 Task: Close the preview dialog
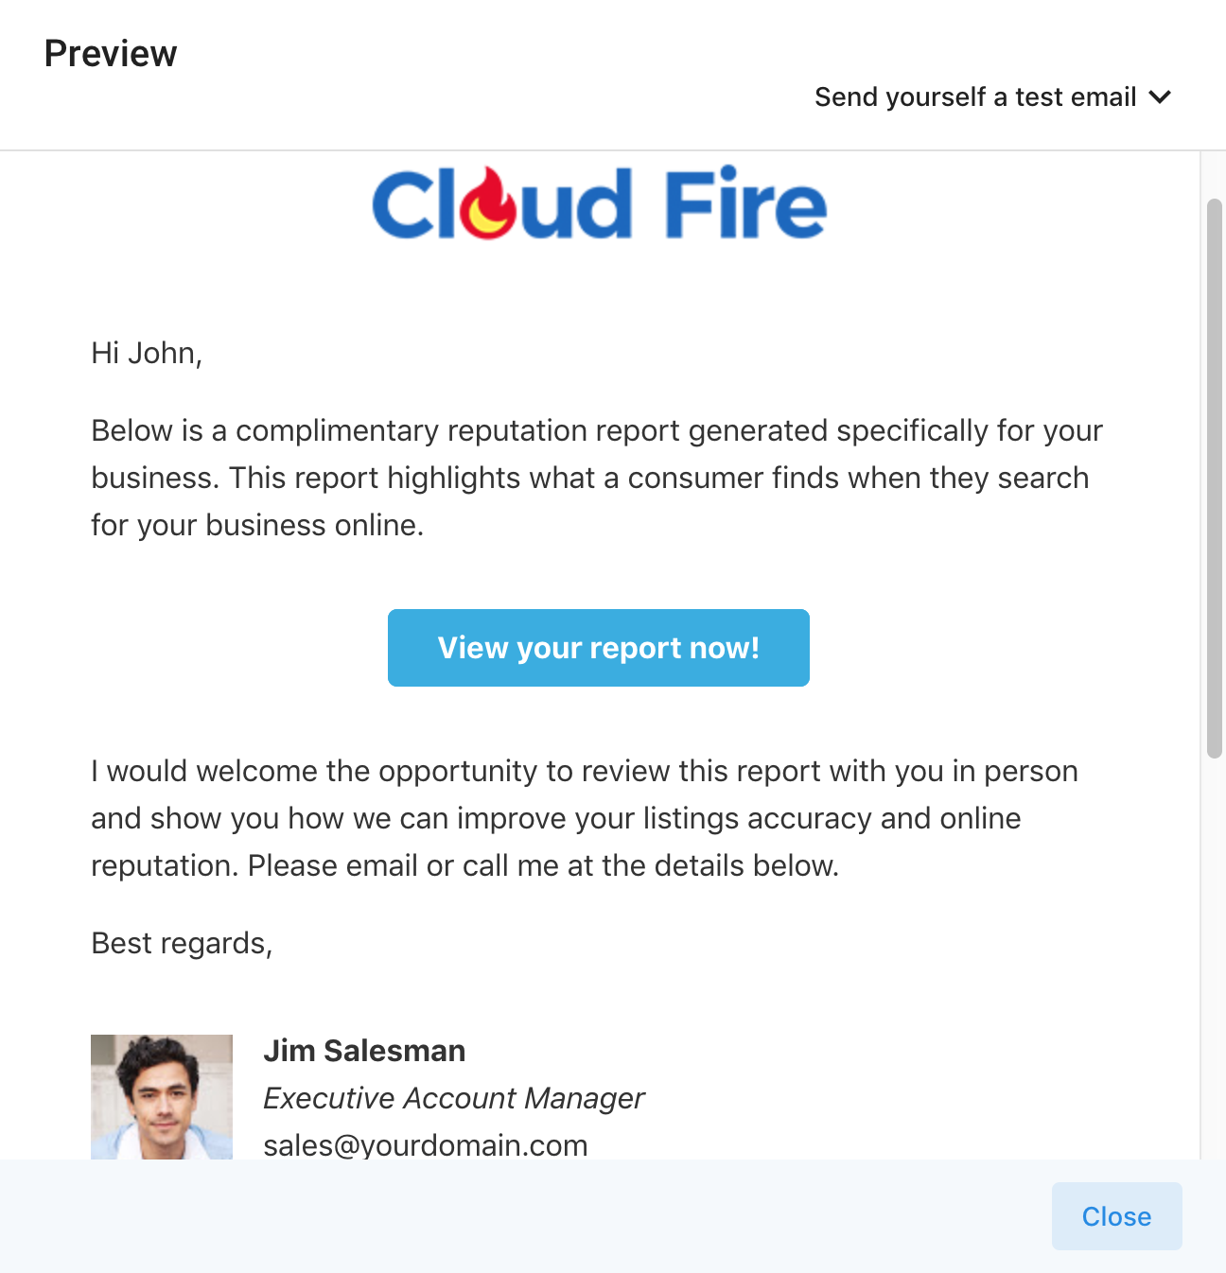tap(1116, 1216)
